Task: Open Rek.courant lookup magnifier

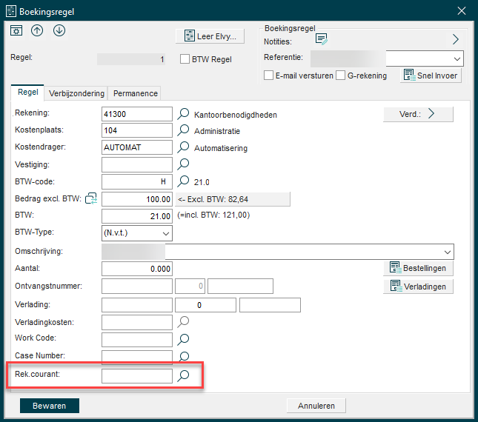Action: 184,375
